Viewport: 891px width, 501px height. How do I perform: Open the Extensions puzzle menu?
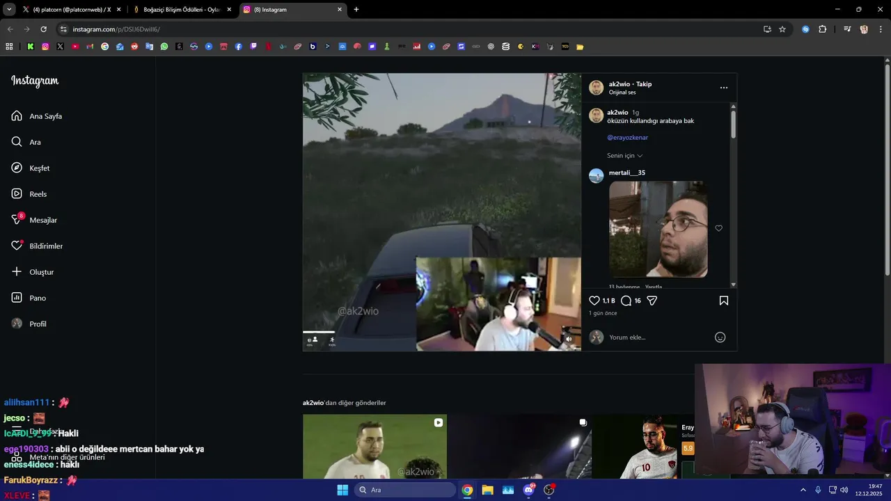(822, 29)
